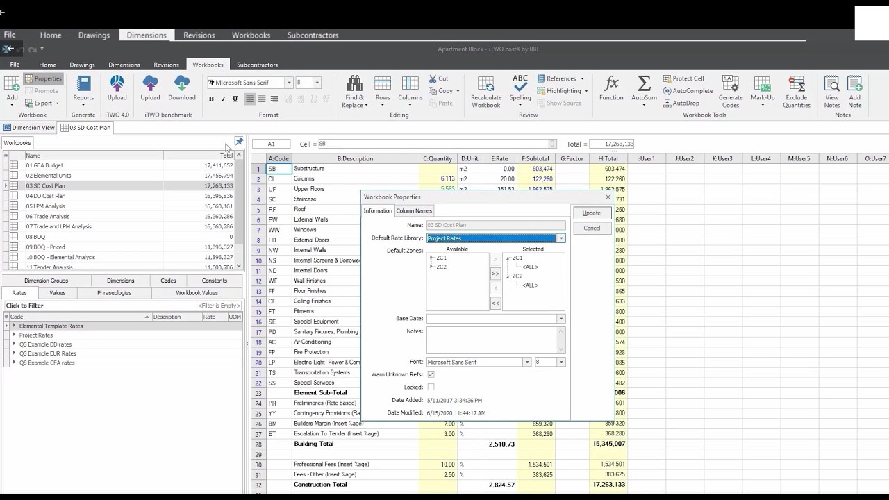Click the move all right >> button
This screenshot has width=889, height=500.
(495, 274)
